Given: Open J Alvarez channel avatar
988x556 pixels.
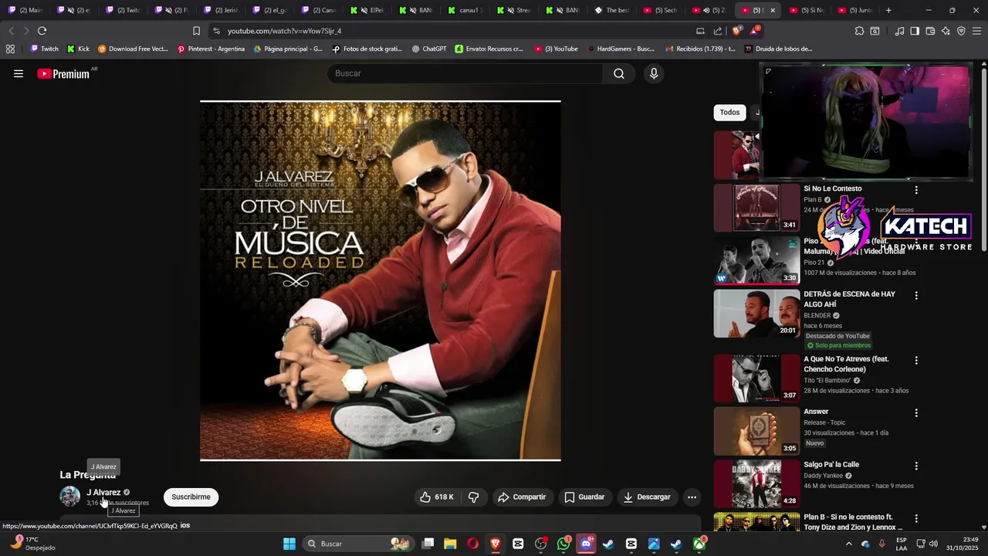Looking at the screenshot, I should tap(70, 497).
